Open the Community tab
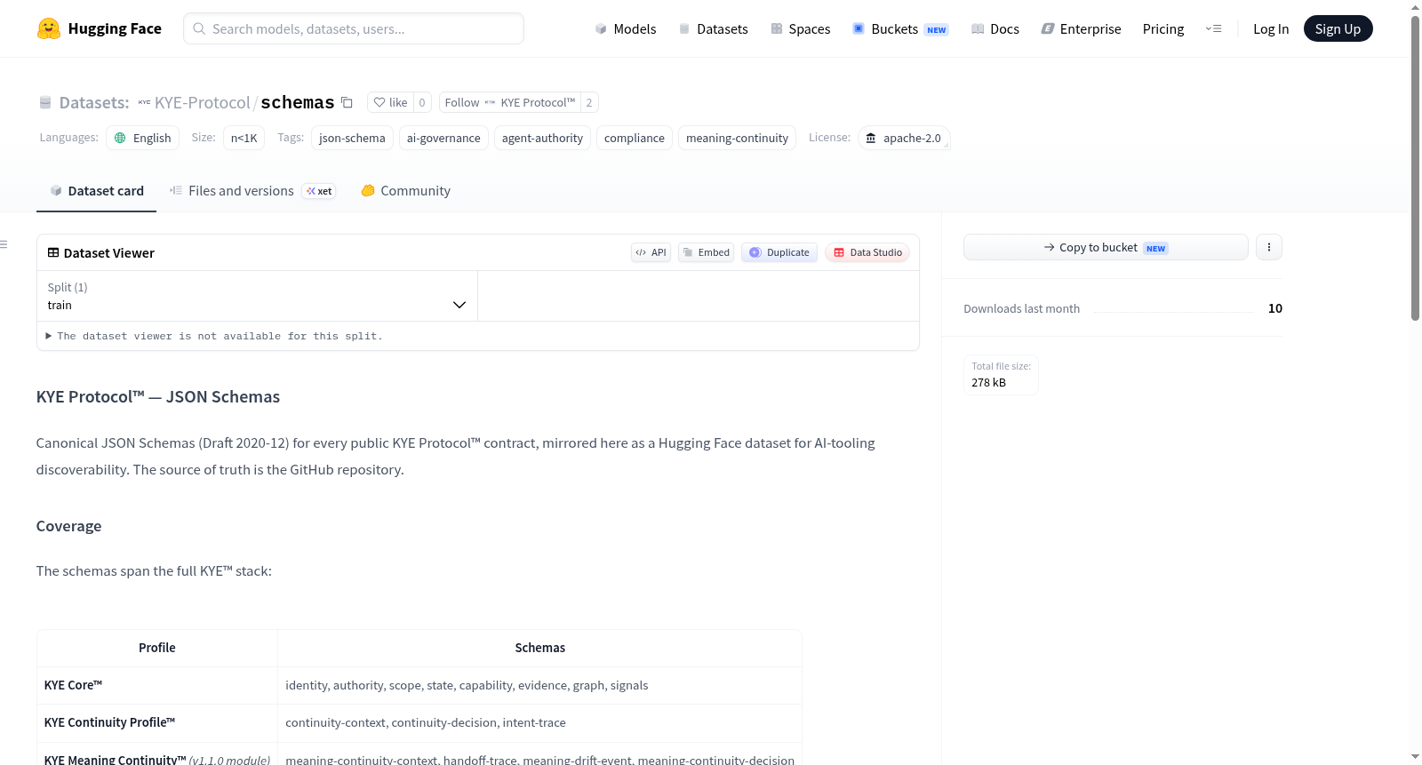This screenshot has height=765, width=1422. click(405, 190)
